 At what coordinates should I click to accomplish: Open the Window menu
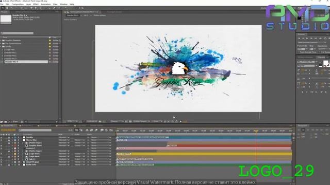point(63,4)
